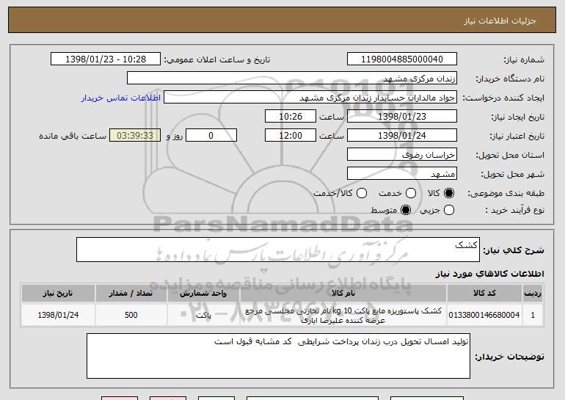Click the unit cell پاکت
This screenshot has width=565, height=400.
pos(203,315)
